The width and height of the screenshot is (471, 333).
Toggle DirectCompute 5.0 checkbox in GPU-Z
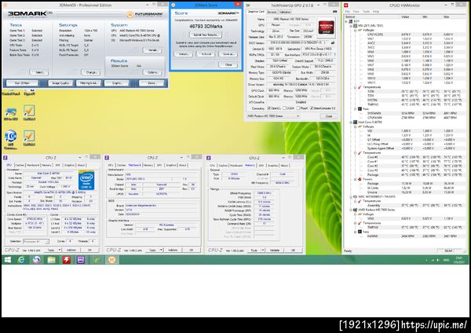tap(312, 108)
